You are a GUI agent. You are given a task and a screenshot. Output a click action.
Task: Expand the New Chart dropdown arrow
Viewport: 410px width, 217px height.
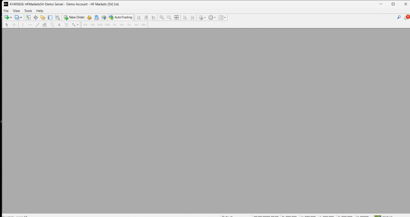11,18
